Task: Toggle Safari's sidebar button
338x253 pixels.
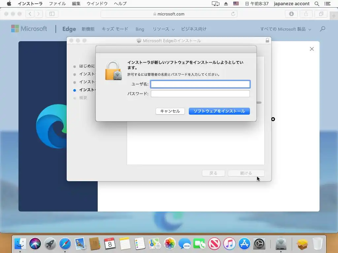Action: point(52,14)
